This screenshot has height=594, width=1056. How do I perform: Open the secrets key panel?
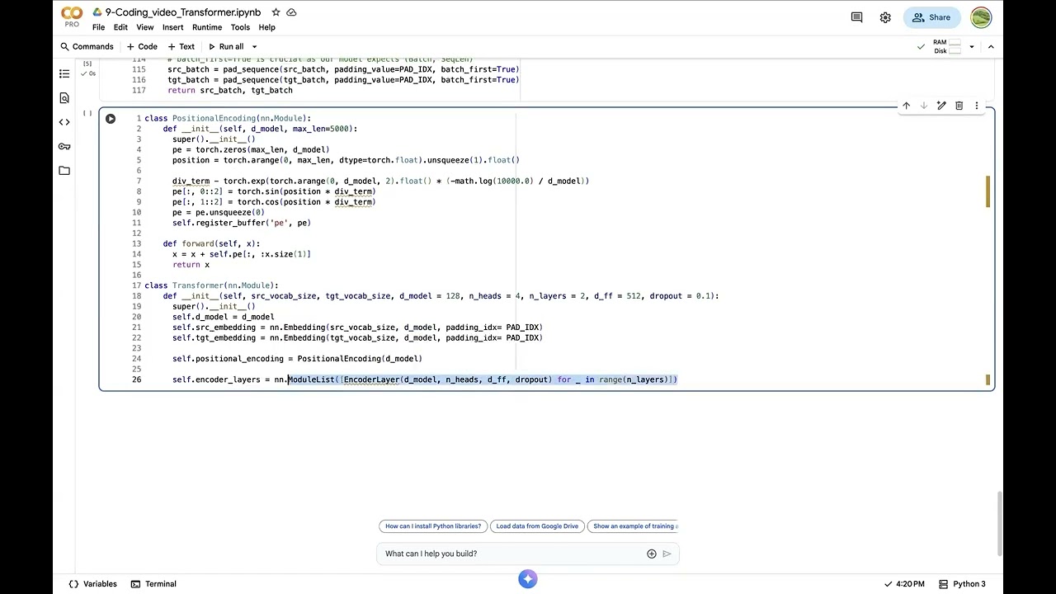pyautogui.click(x=64, y=147)
